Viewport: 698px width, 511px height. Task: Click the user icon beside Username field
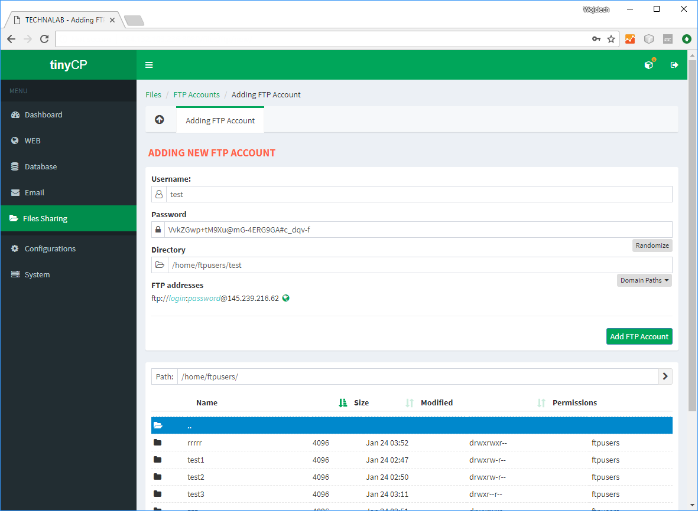click(159, 194)
